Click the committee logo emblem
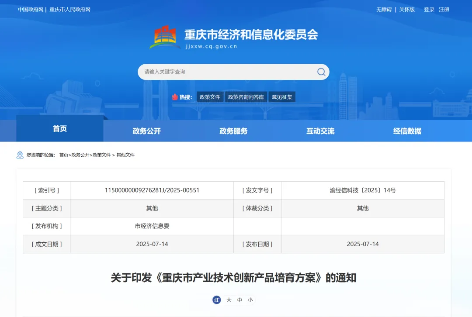The image size is (472, 317). (165, 37)
